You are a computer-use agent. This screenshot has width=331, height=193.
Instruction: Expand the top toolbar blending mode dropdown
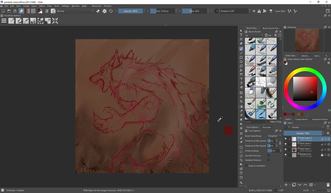click(75, 11)
